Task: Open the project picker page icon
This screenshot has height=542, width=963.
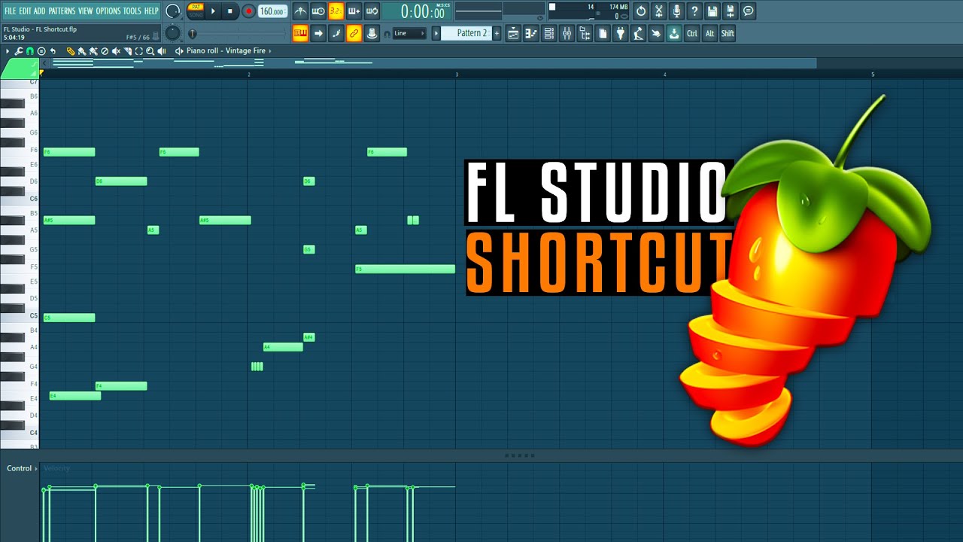Action: (x=603, y=33)
